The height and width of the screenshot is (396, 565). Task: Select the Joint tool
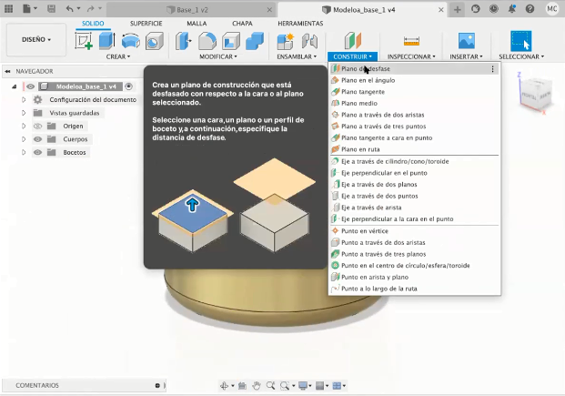(309, 41)
